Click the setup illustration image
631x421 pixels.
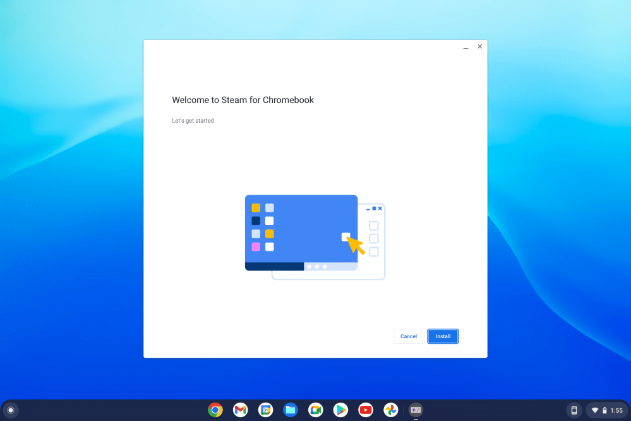315,237
